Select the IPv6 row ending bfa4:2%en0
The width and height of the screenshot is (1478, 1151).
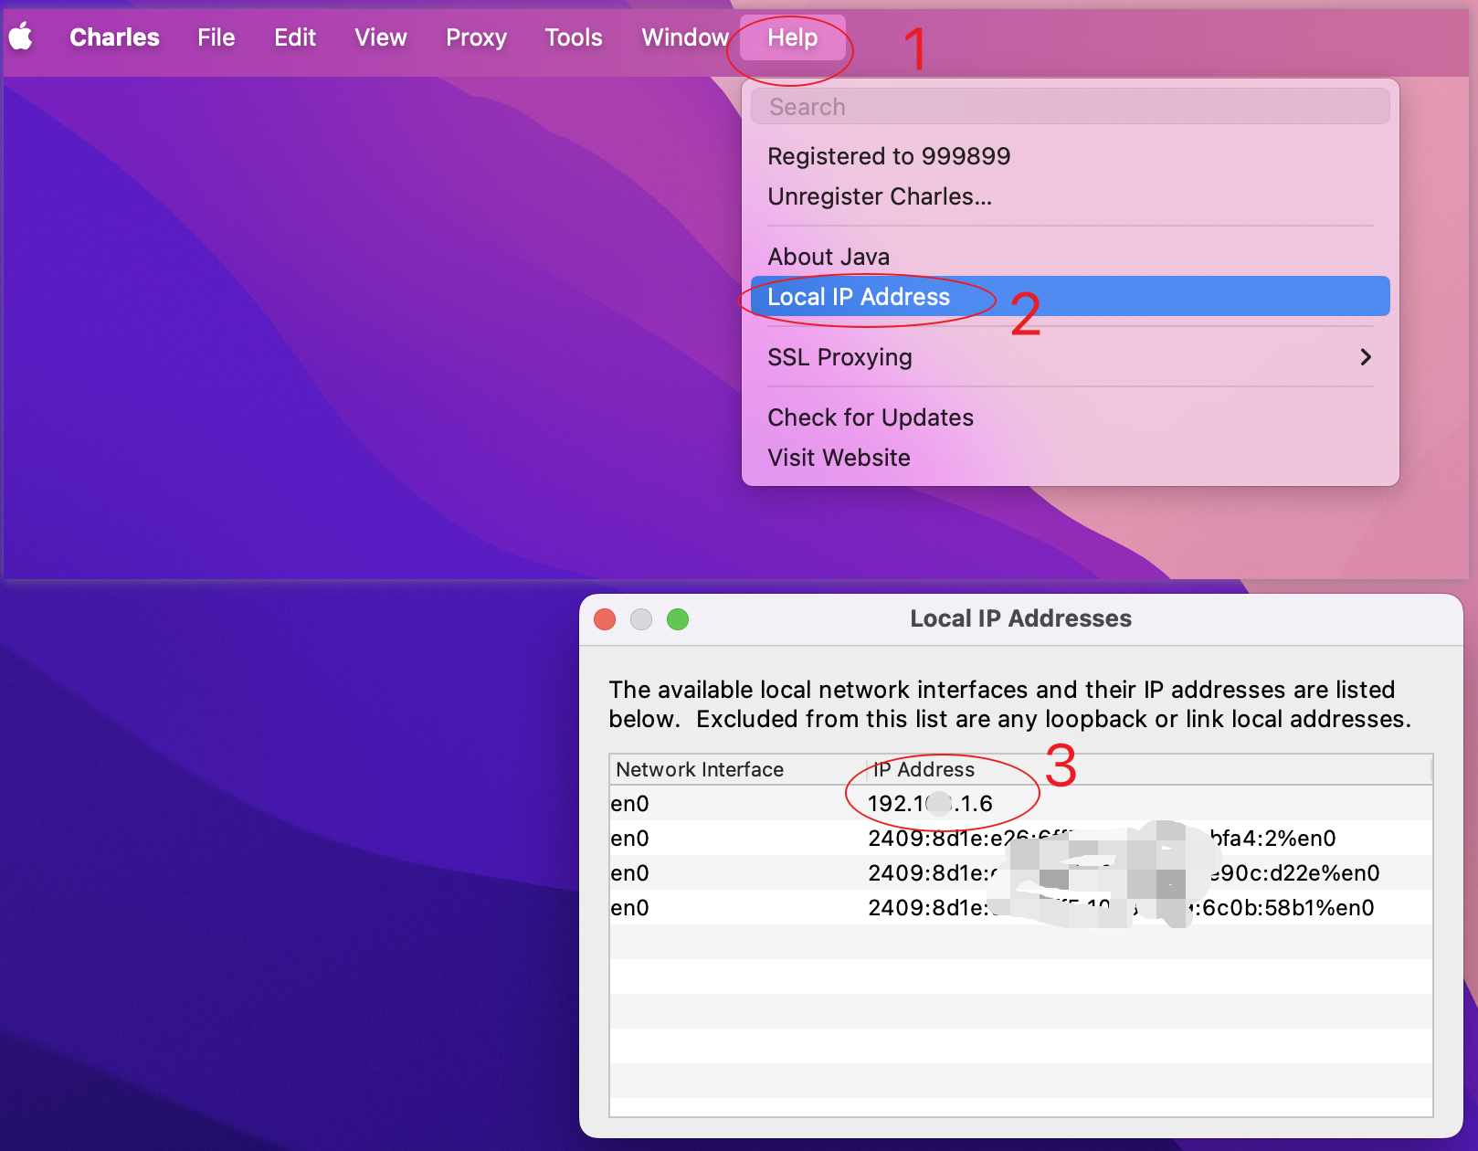point(1020,838)
